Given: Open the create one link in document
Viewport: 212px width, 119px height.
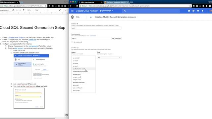Looking at the screenshot, I should click(x=32, y=40).
